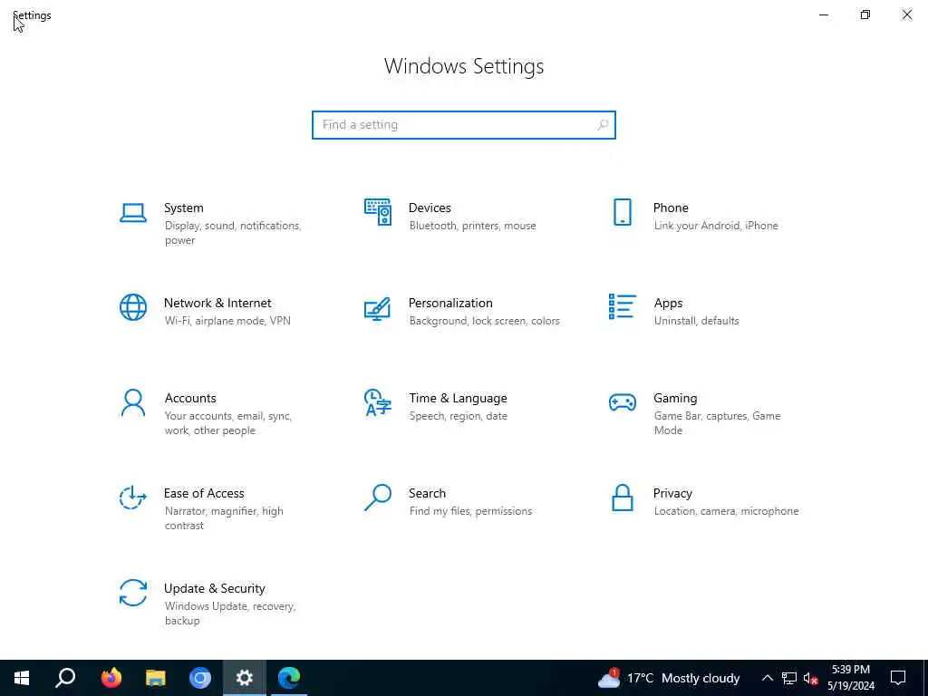Click 'Windows Update, recovery, backup' description
928x696 pixels.
coord(230,614)
